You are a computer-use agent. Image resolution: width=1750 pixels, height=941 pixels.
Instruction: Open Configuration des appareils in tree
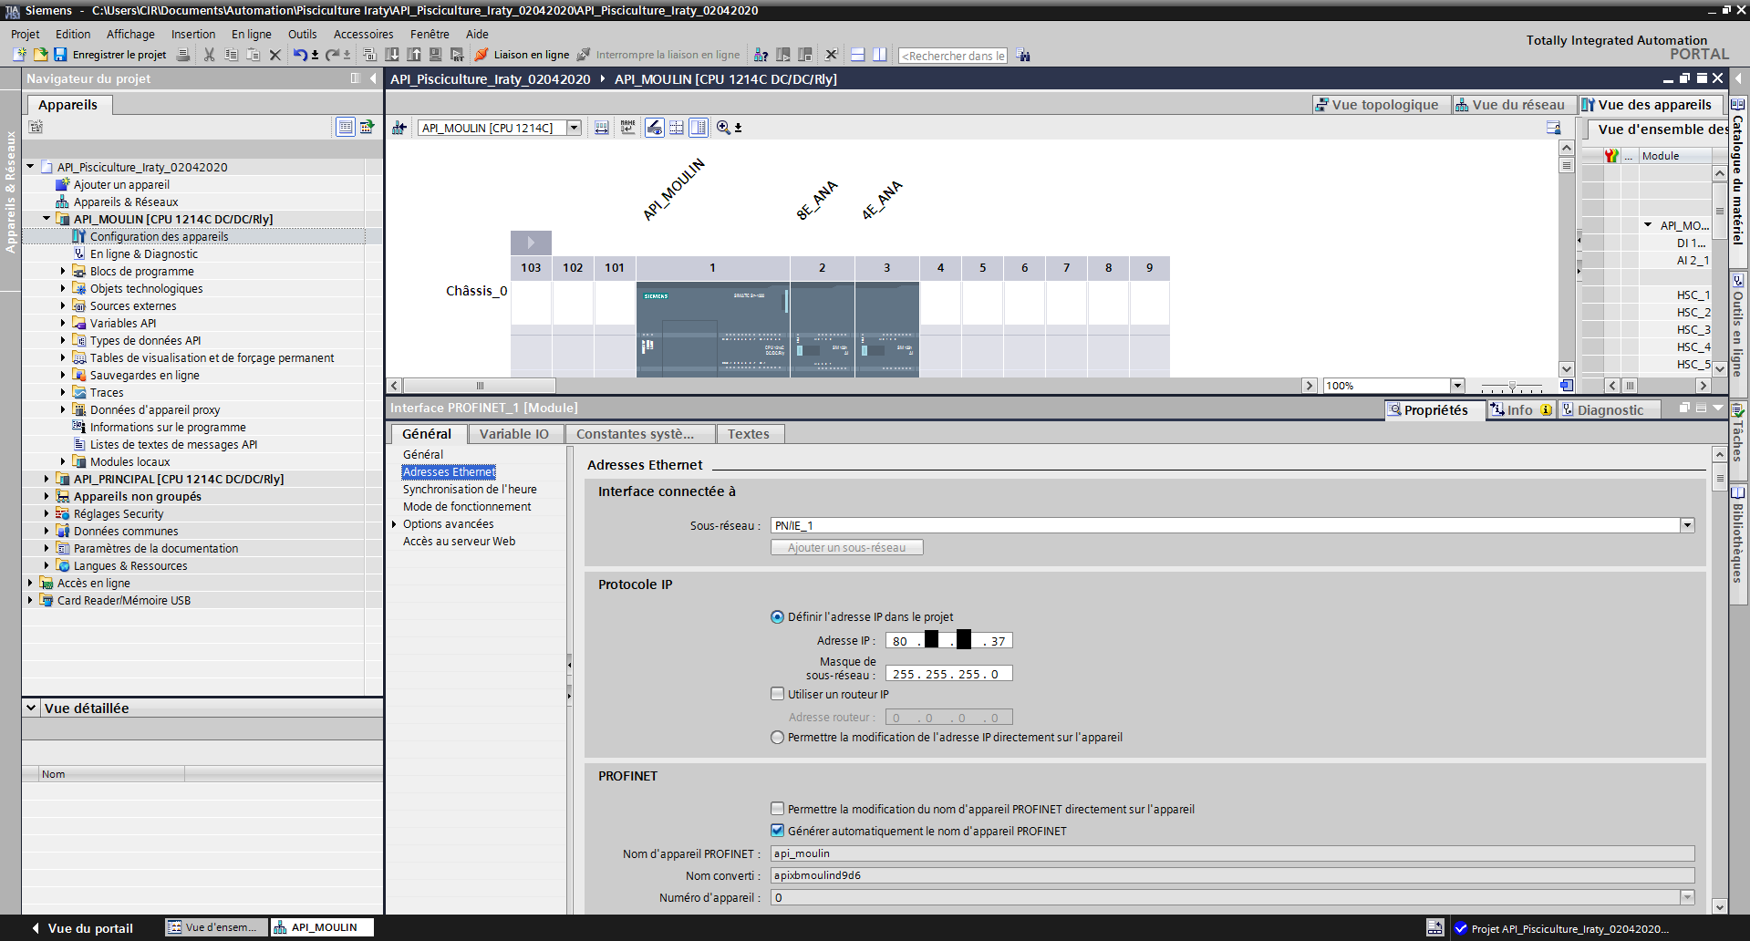[159, 236]
